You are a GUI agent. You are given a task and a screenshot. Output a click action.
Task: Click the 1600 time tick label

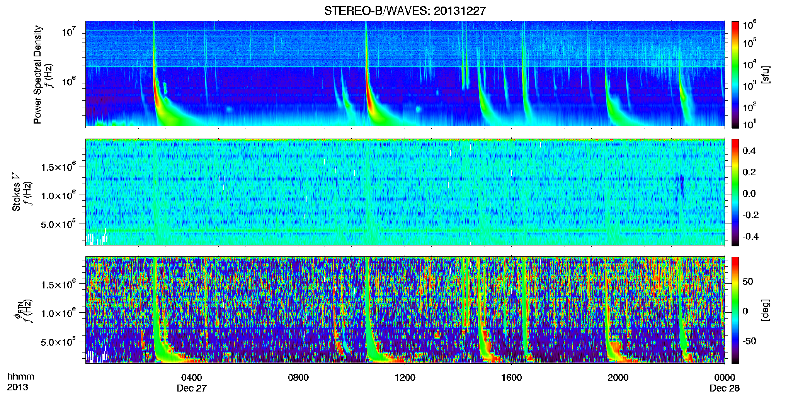pos(512,377)
